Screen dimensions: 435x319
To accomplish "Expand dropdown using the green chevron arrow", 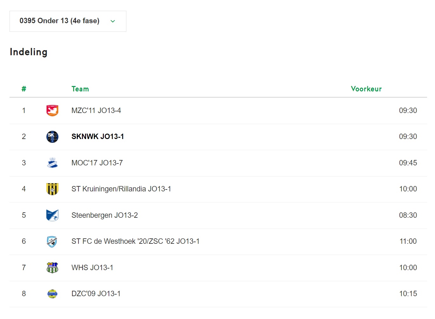I will pyautogui.click(x=113, y=21).
